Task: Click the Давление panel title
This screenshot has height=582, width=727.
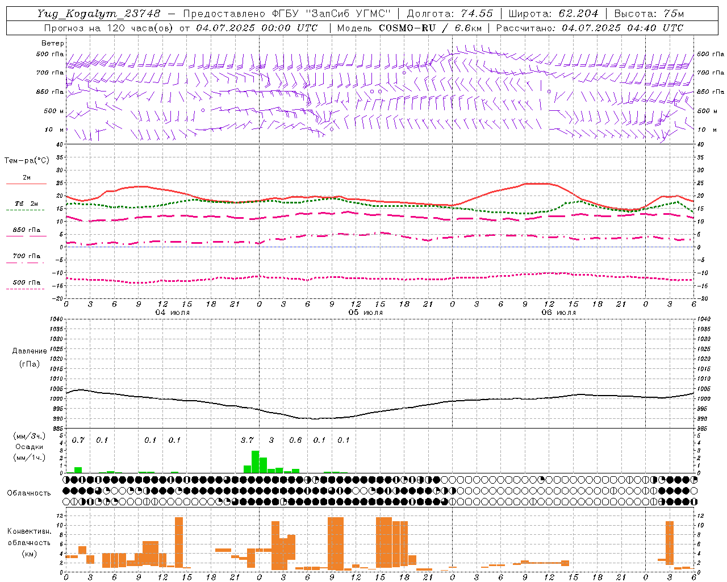Action: click(30, 351)
